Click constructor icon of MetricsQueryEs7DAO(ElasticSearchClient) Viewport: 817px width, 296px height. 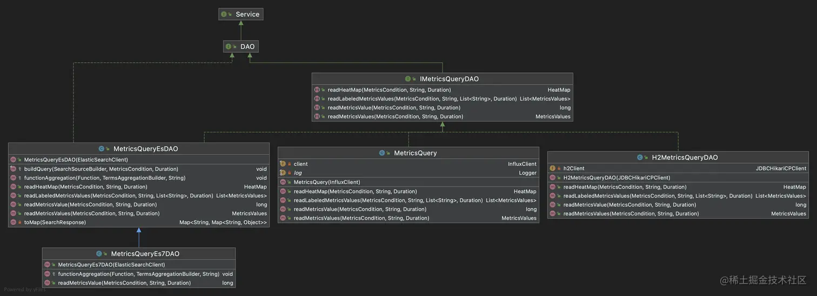(x=47, y=265)
